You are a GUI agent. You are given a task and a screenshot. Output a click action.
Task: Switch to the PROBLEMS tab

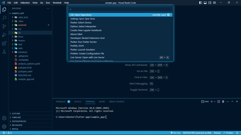tap(61, 102)
